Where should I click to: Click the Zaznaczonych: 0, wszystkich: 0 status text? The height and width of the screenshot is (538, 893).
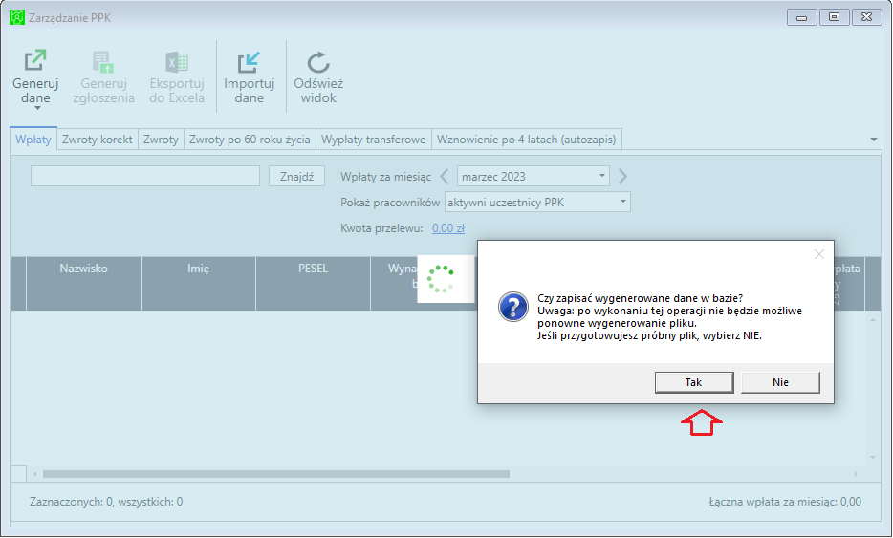pos(106,502)
